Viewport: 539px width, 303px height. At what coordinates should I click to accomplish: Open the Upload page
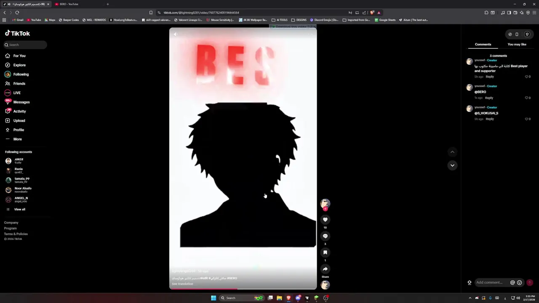[x=15, y=120]
